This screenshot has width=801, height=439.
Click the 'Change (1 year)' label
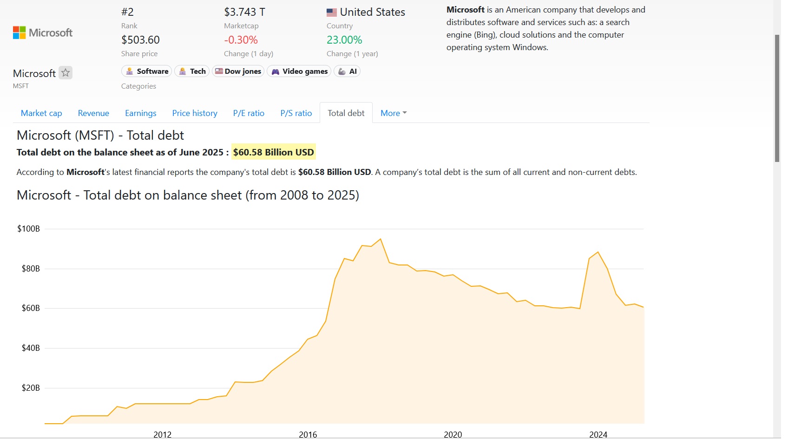click(x=352, y=54)
